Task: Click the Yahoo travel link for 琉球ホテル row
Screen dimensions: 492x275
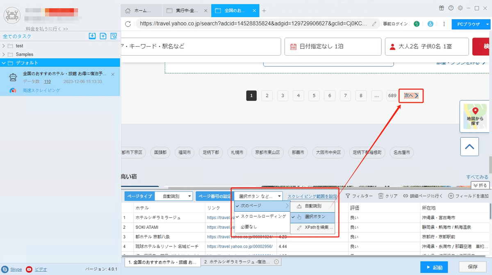Action: tap(240, 246)
